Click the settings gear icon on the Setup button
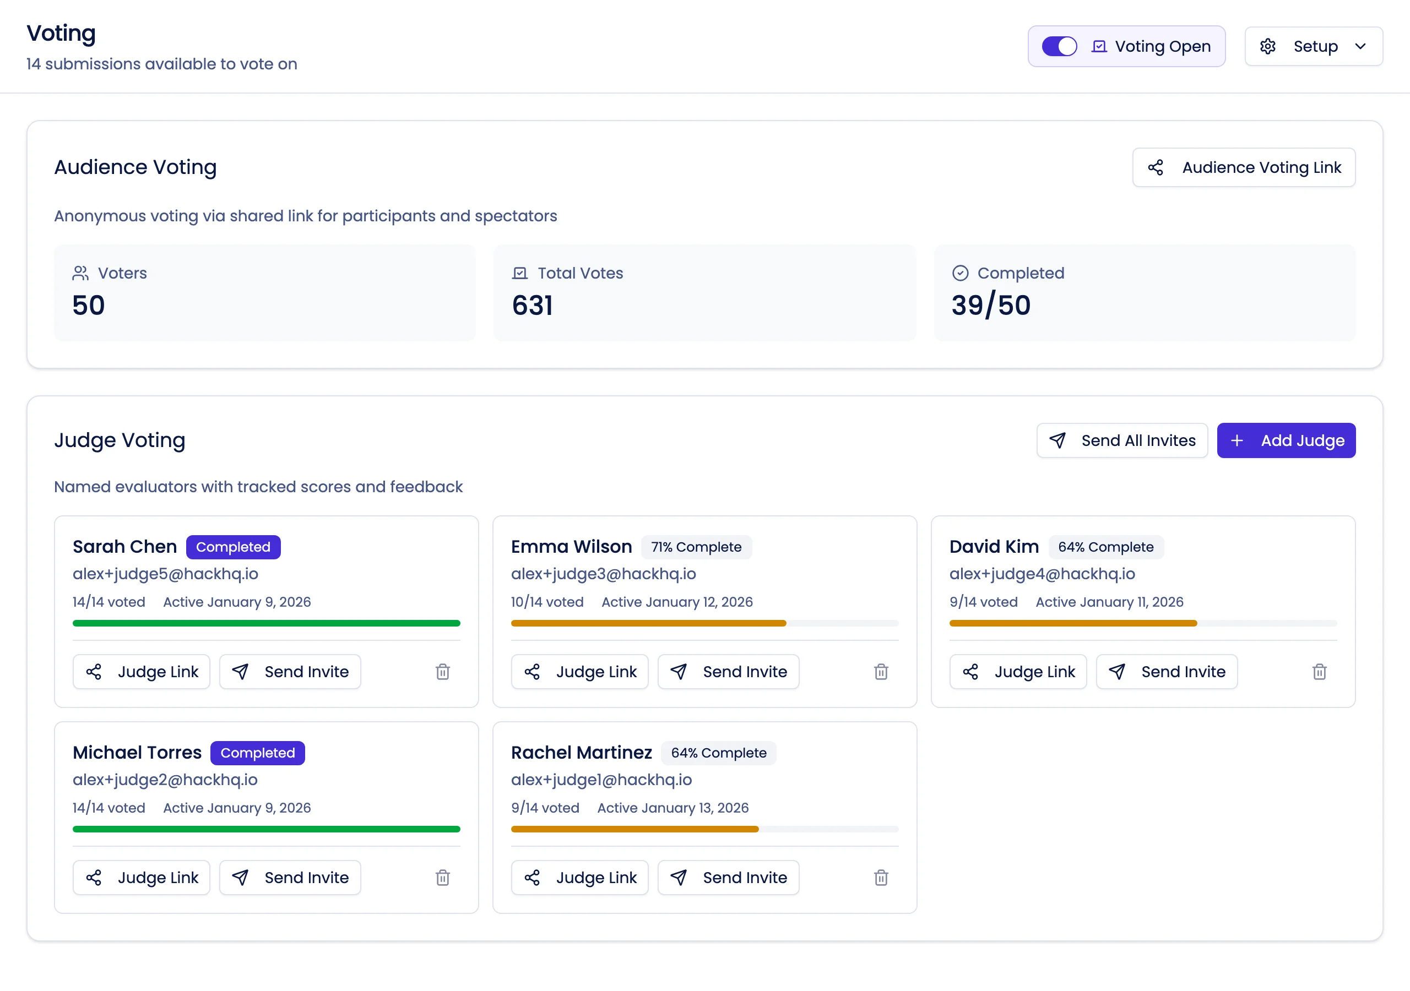The height and width of the screenshot is (991, 1410). [x=1268, y=46]
